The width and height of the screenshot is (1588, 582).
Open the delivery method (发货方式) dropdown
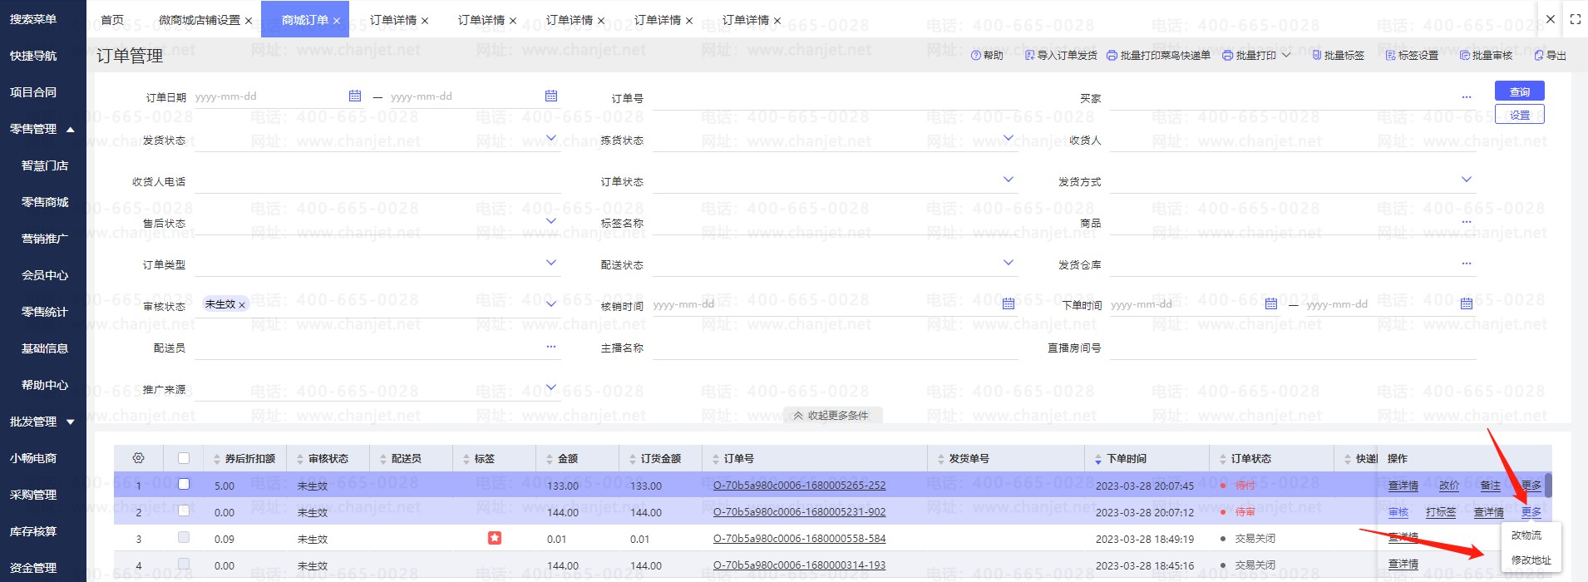(1466, 180)
